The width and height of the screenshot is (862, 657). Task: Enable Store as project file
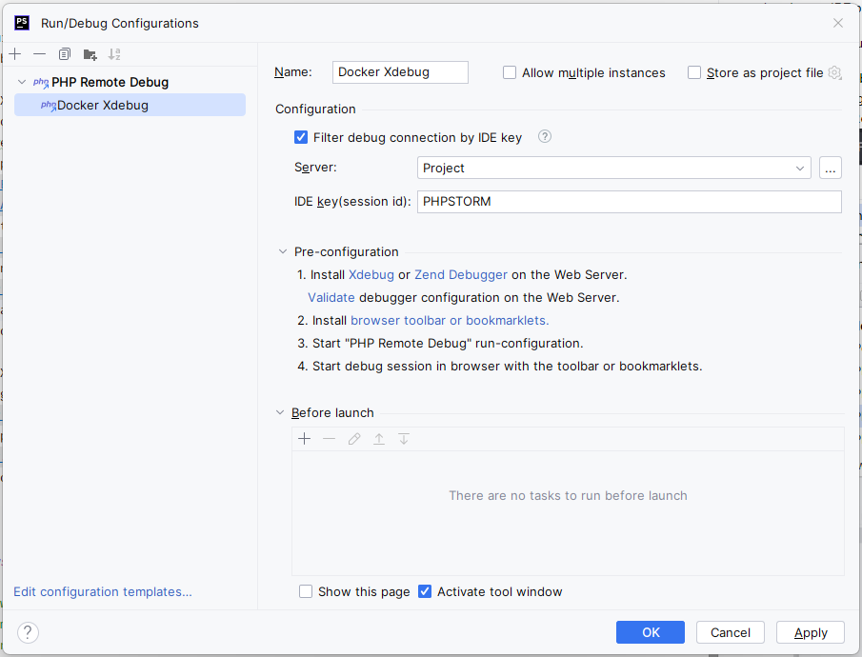pyautogui.click(x=694, y=72)
